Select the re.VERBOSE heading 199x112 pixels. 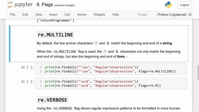pos(53,100)
